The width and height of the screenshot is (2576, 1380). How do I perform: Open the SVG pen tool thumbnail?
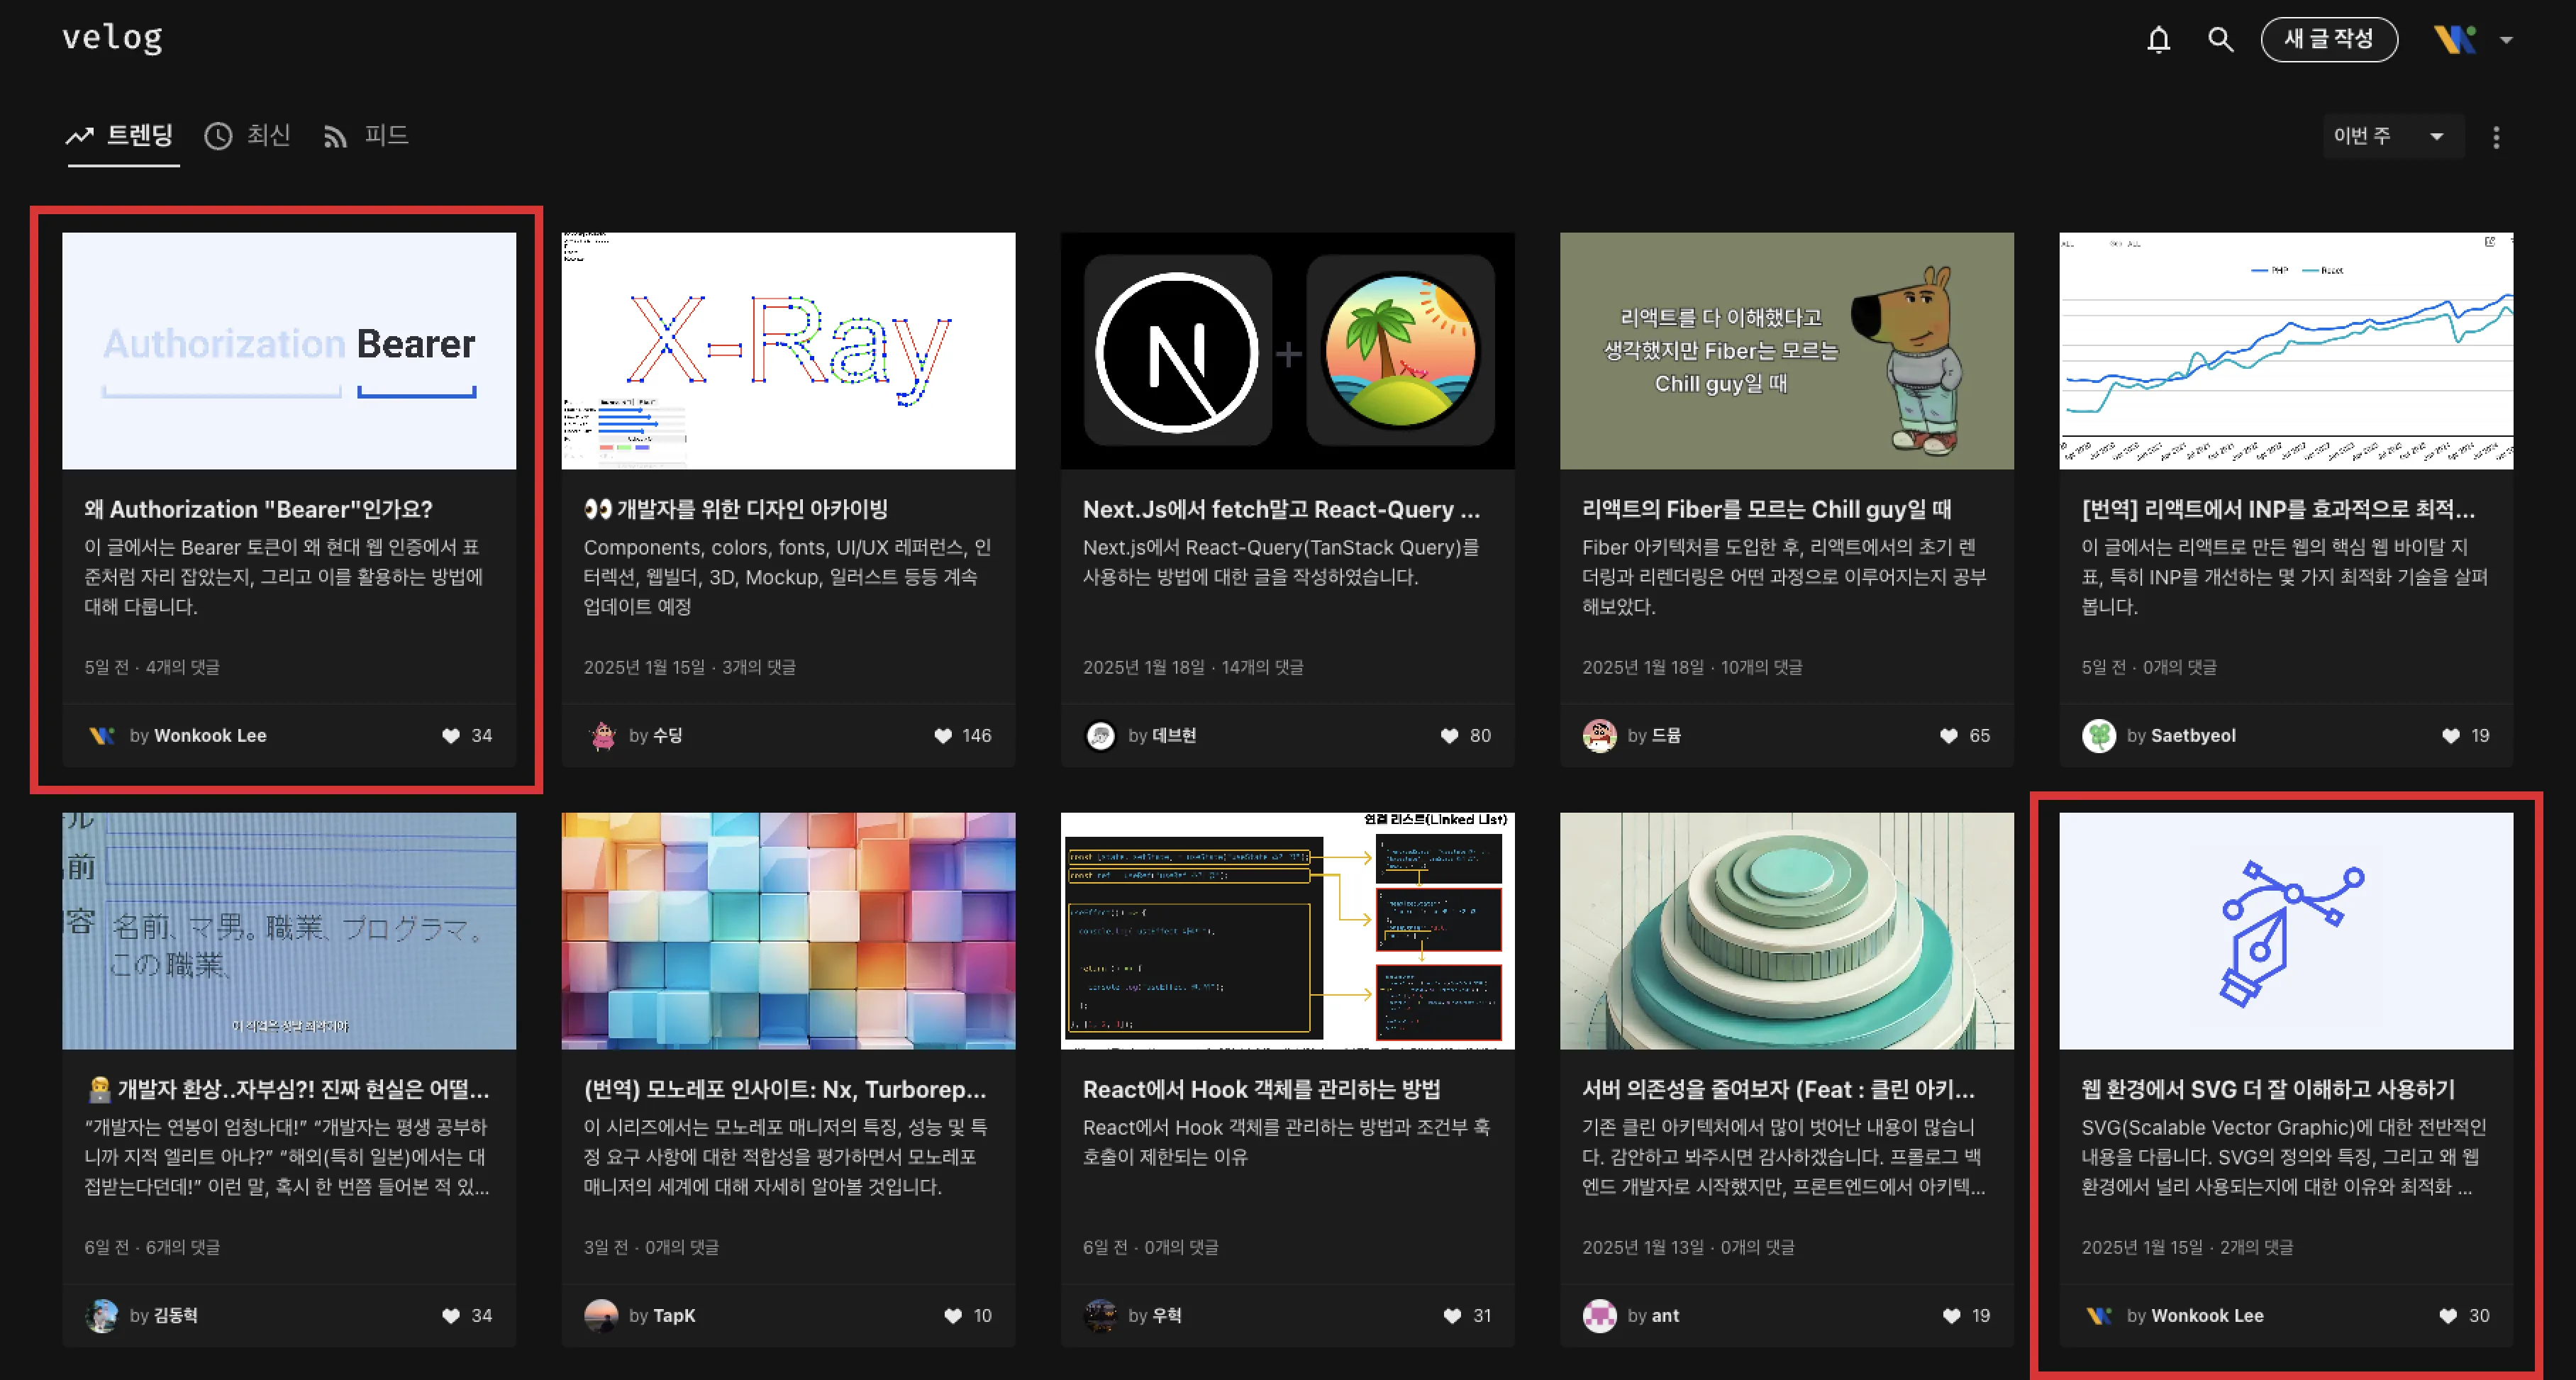2286,931
